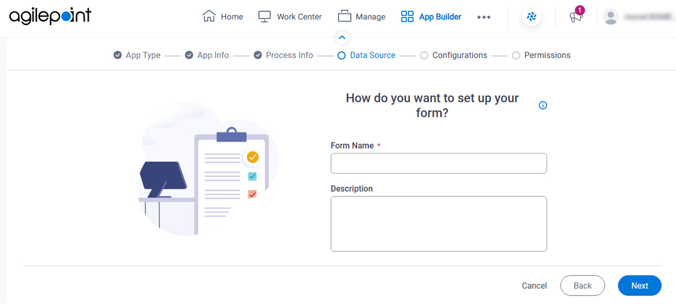This screenshot has width=676, height=304.
Task: Collapse the header using the up chevron
Action: coord(342,37)
